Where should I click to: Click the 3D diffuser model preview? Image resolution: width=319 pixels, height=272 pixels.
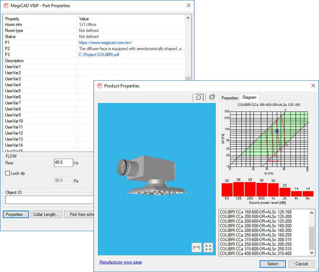(152, 175)
